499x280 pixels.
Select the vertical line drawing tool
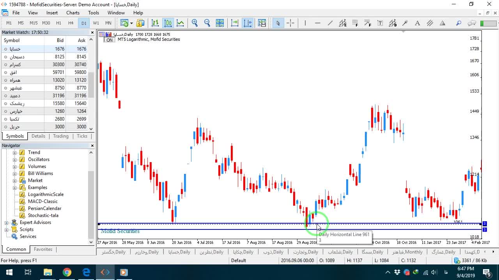[x=305, y=23]
